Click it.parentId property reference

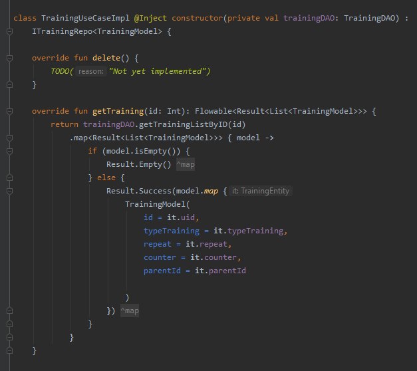click(220, 271)
